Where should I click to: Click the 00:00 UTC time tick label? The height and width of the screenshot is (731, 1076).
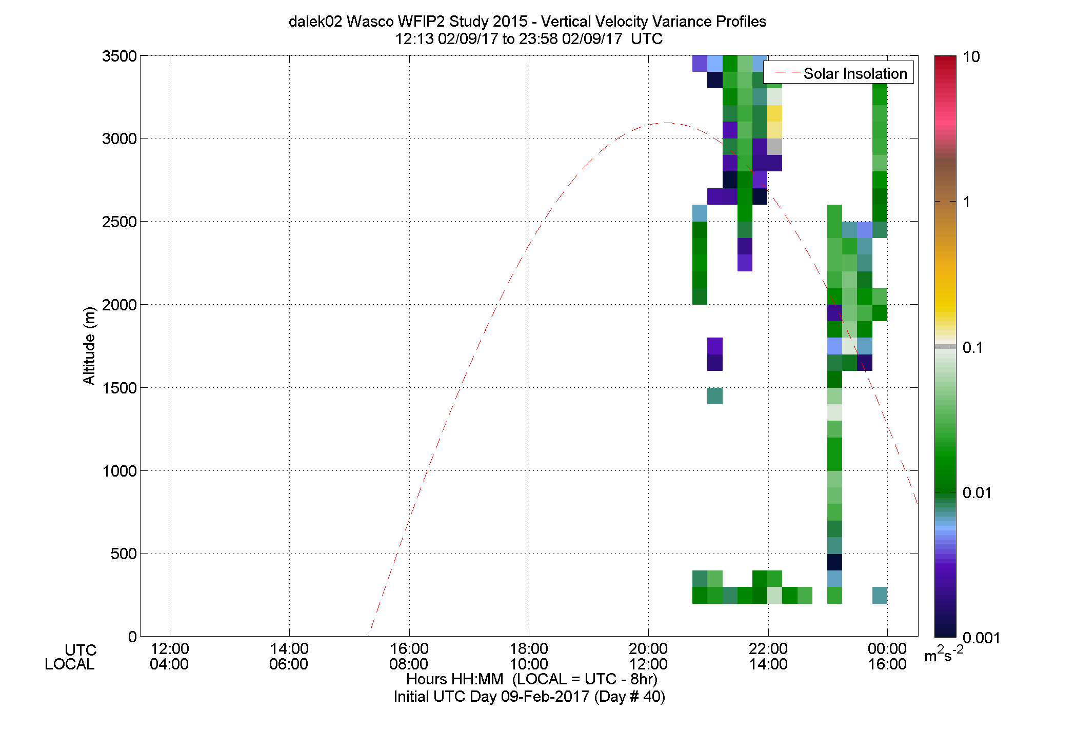[887, 649]
